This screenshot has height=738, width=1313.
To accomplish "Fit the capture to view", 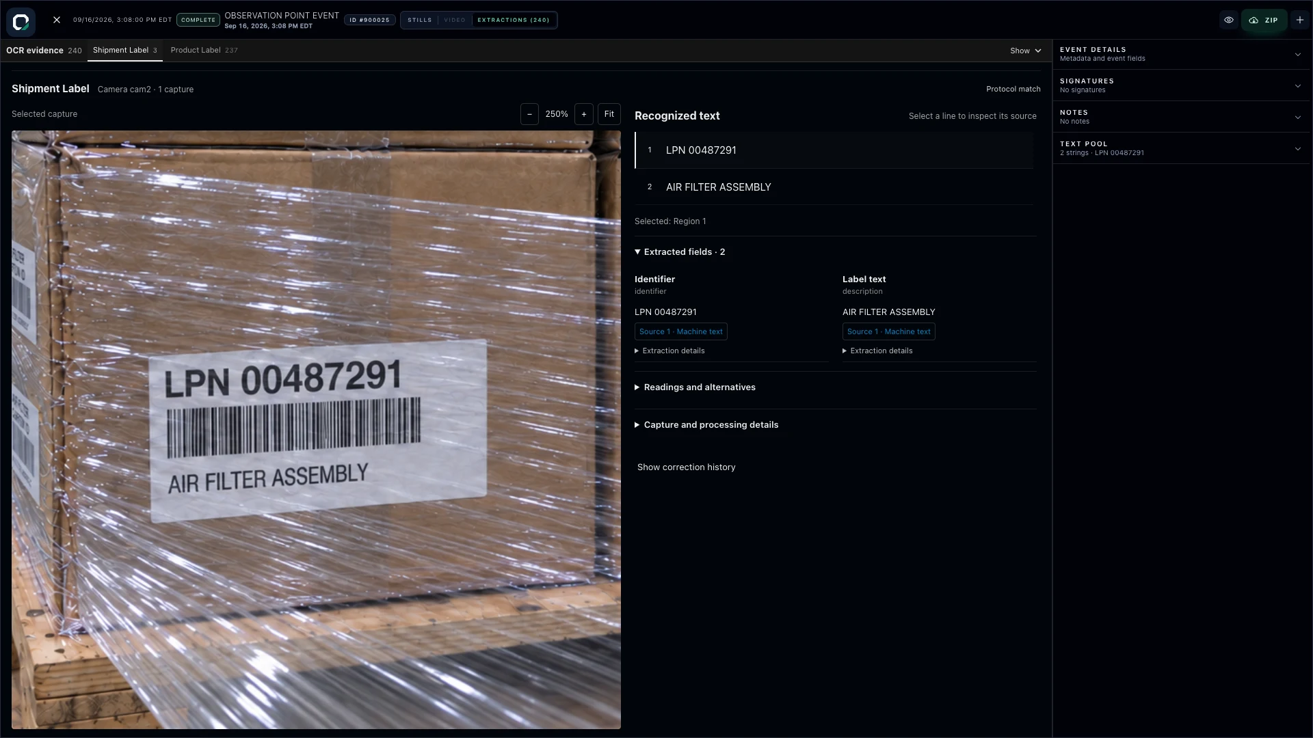I will click(x=609, y=114).
